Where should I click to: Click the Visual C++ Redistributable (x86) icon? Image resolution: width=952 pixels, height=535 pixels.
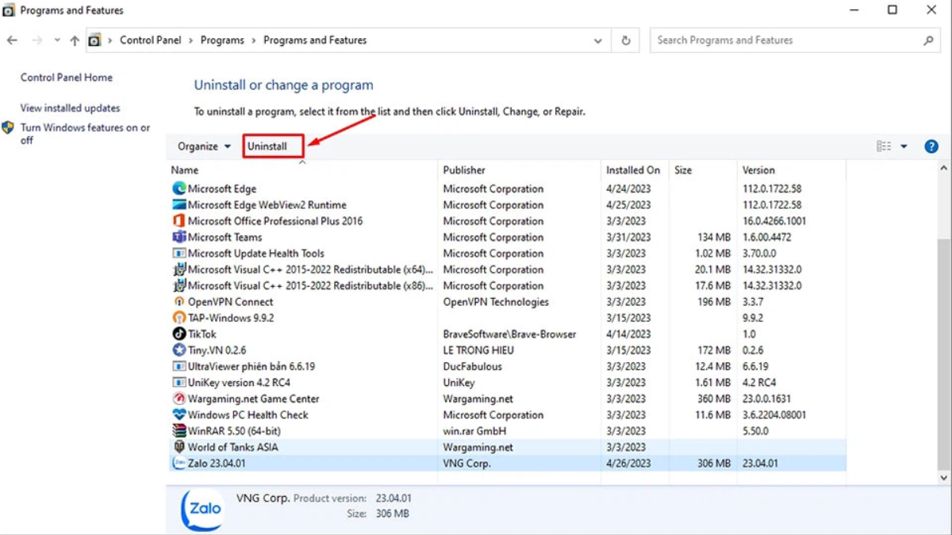click(x=179, y=285)
